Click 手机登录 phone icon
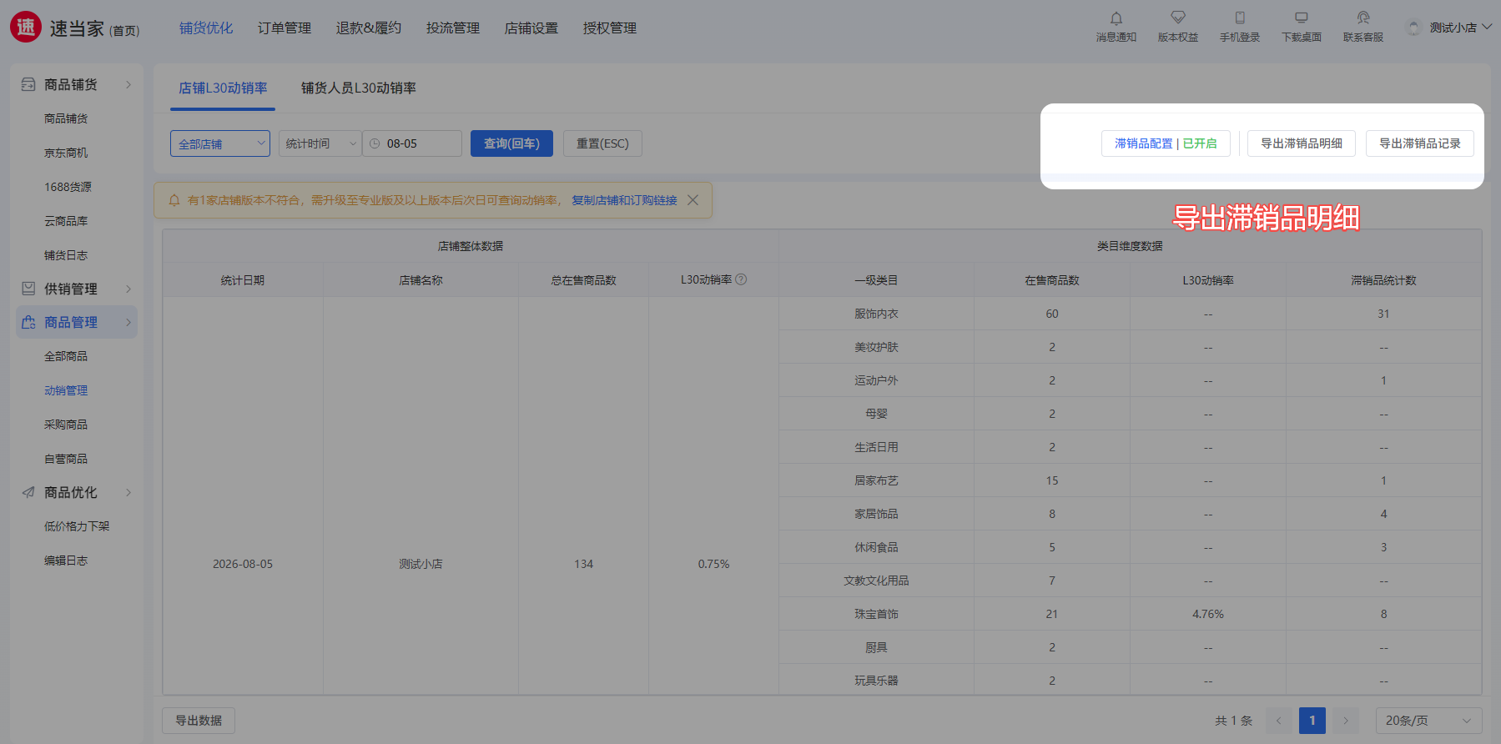The image size is (1501, 744). click(x=1240, y=18)
